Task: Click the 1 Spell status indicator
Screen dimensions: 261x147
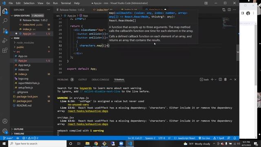Action: [x=219, y=138]
